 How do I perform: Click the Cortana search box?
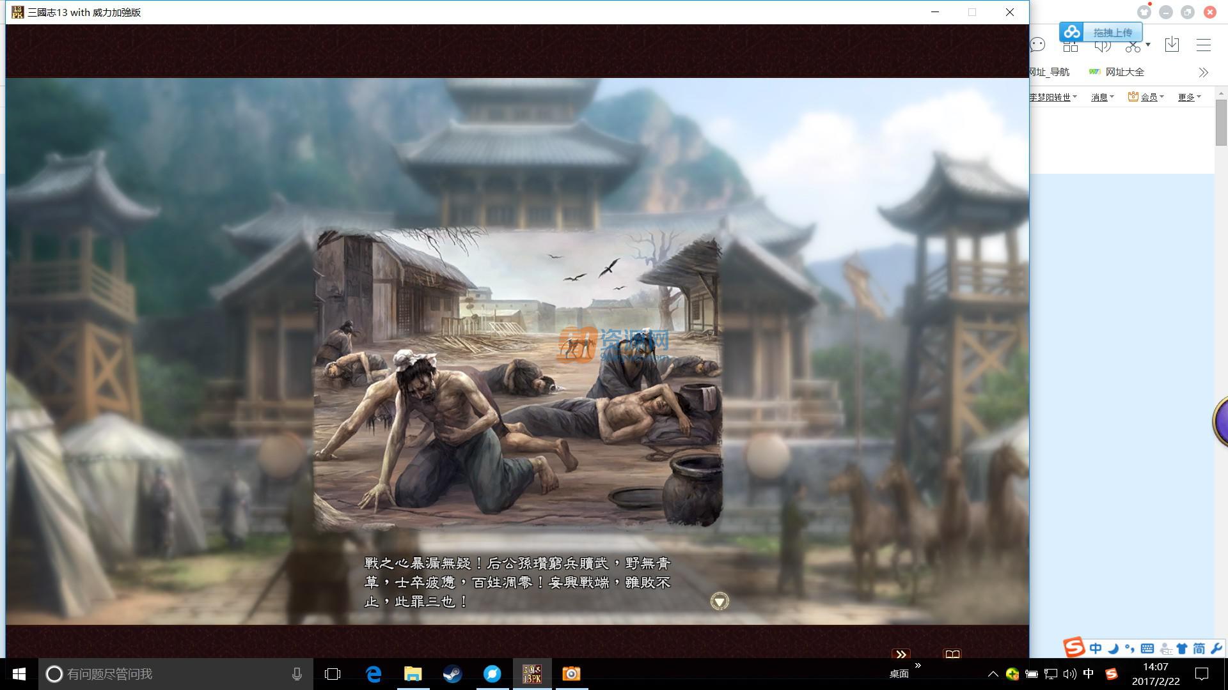(x=176, y=674)
